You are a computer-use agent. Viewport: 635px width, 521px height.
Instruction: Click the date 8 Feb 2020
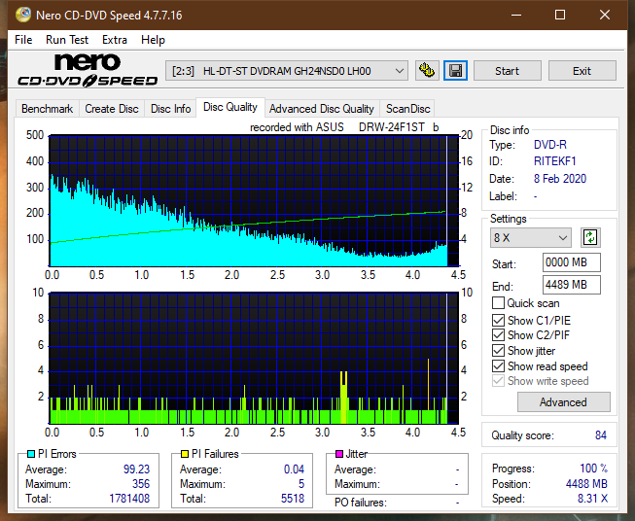pyautogui.click(x=560, y=179)
